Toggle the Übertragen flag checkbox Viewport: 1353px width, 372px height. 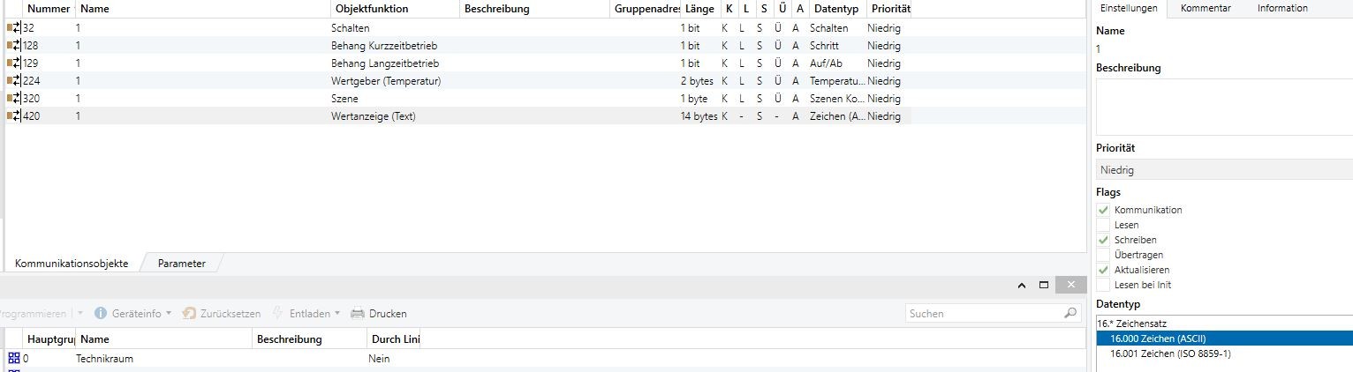click(x=1103, y=255)
